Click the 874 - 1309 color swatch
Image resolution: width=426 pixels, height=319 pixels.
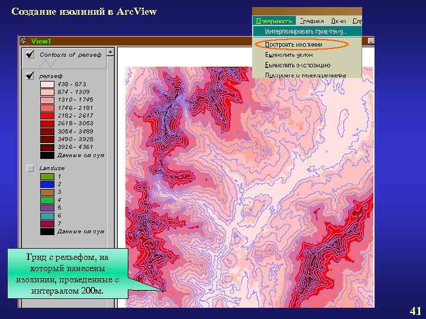pyautogui.click(x=47, y=92)
